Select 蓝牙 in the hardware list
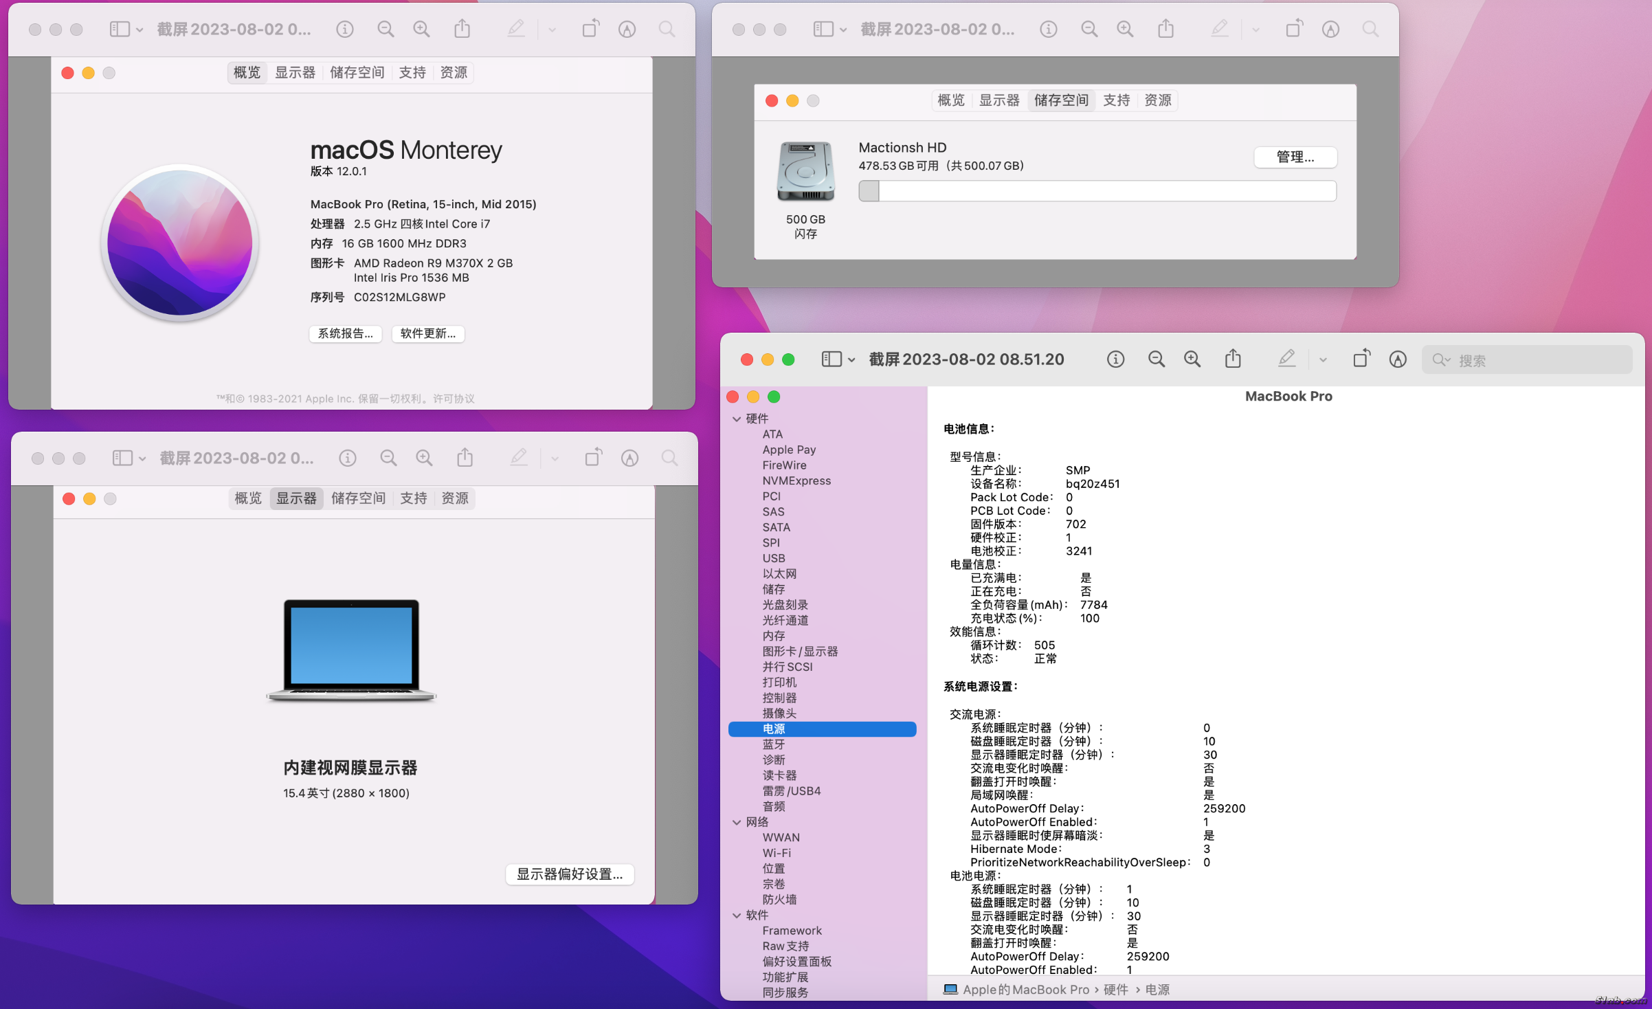Image resolution: width=1652 pixels, height=1009 pixels. click(x=774, y=744)
